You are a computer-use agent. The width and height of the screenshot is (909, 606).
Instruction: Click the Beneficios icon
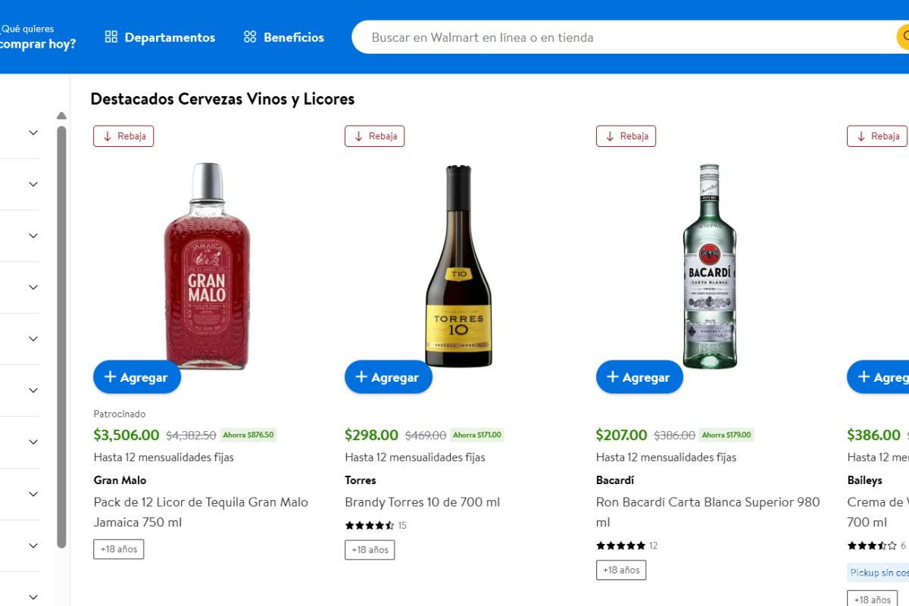point(249,36)
